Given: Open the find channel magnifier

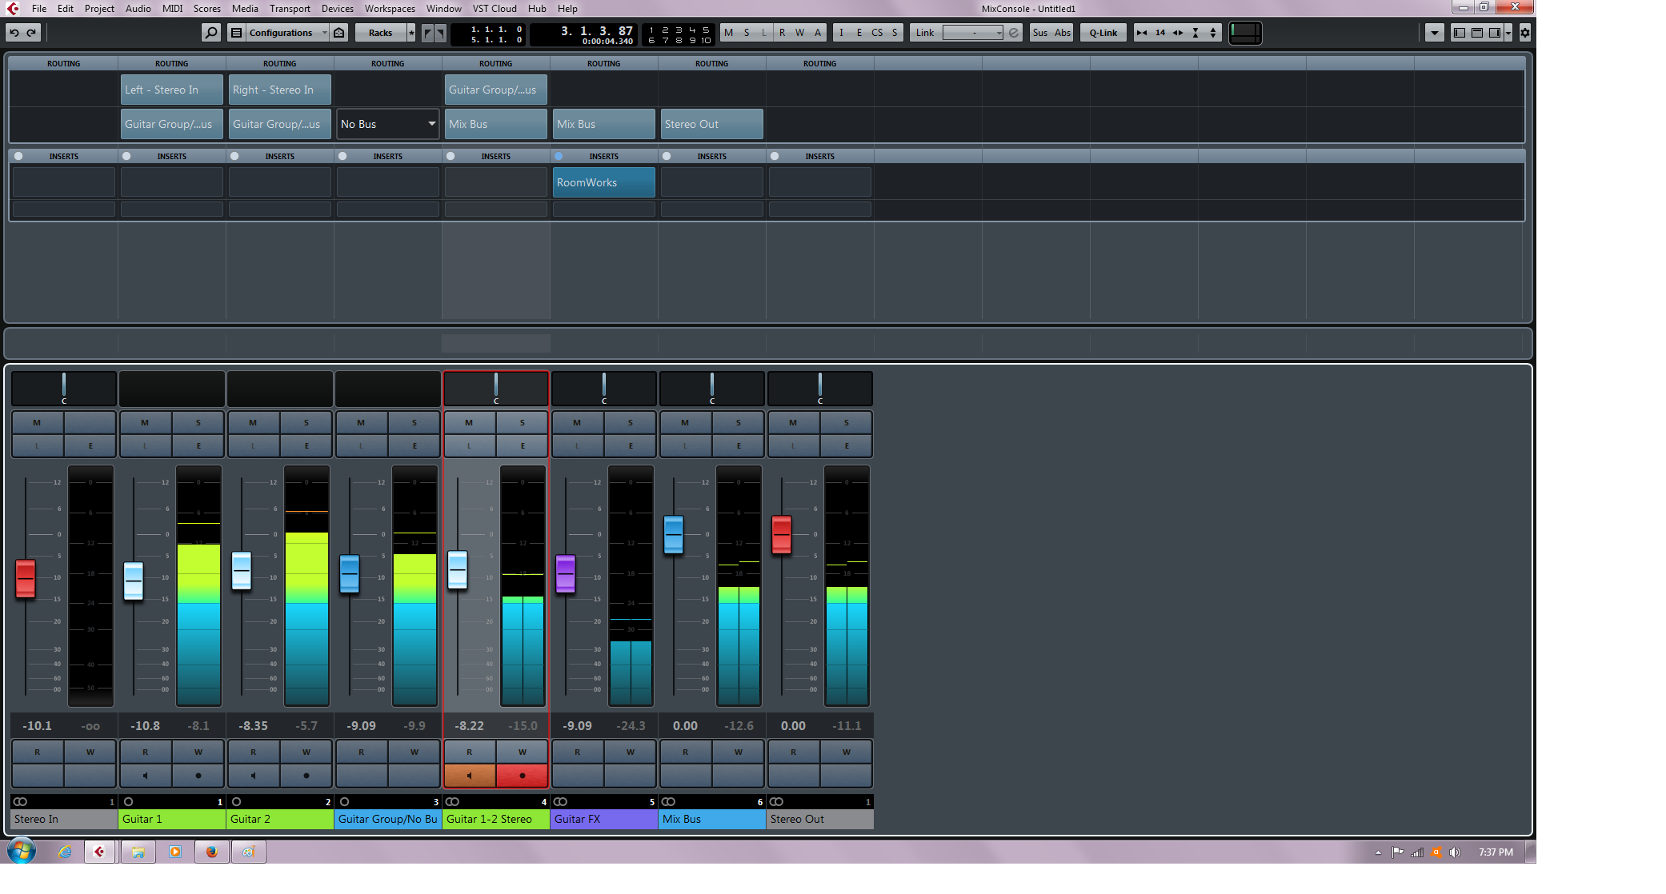Looking at the screenshot, I should click(210, 33).
